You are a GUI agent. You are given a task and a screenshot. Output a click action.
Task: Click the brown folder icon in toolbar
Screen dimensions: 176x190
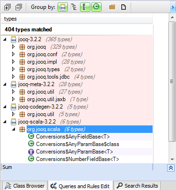click(x=112, y=7)
